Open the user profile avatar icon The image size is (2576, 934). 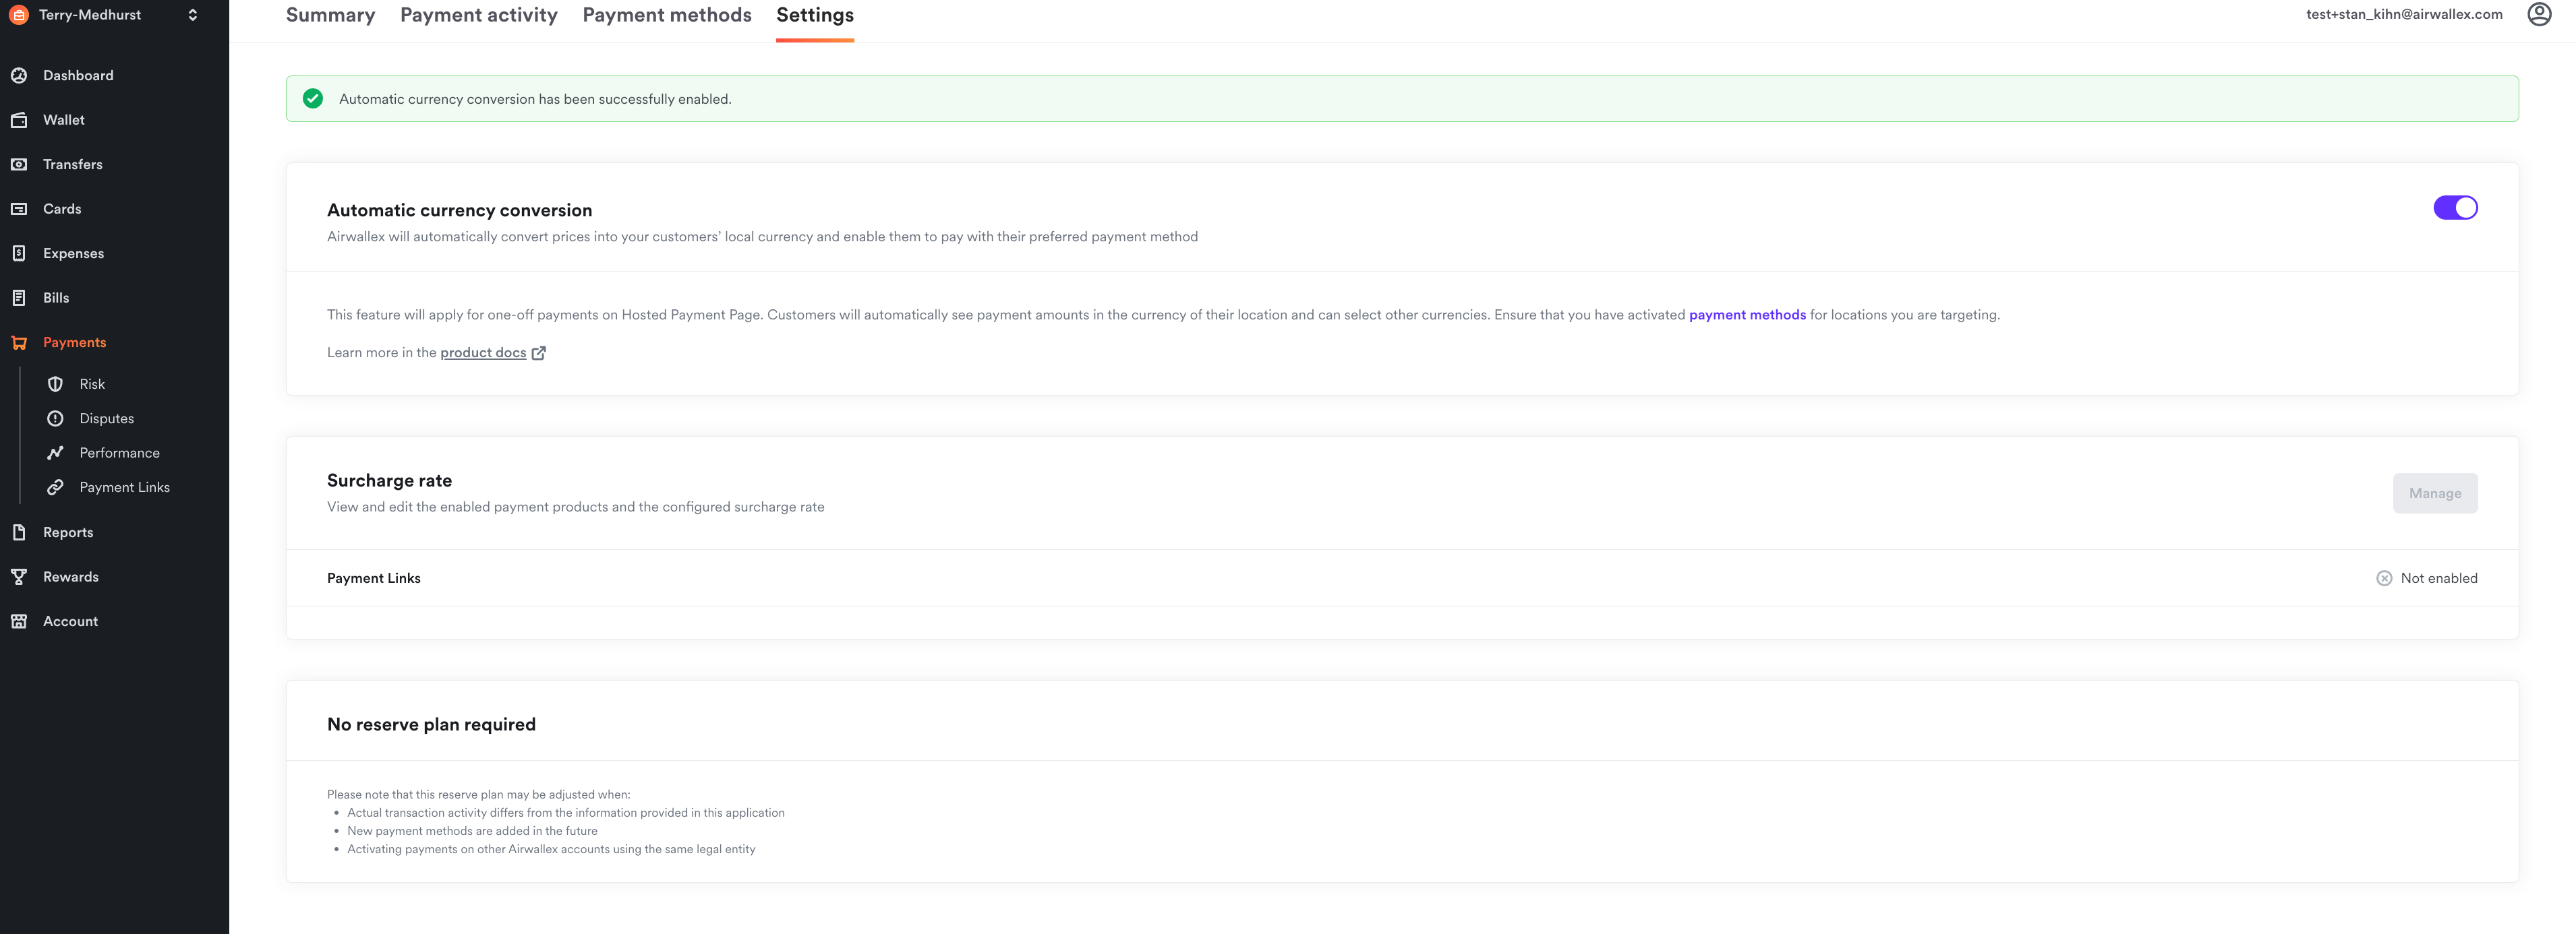[x=2539, y=15]
